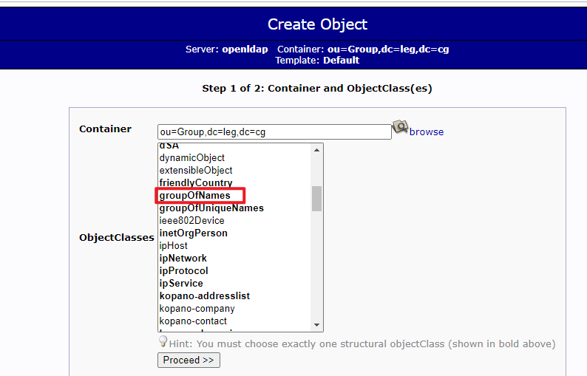
Task: Pick the ipHost objectClass
Action: [x=174, y=246]
